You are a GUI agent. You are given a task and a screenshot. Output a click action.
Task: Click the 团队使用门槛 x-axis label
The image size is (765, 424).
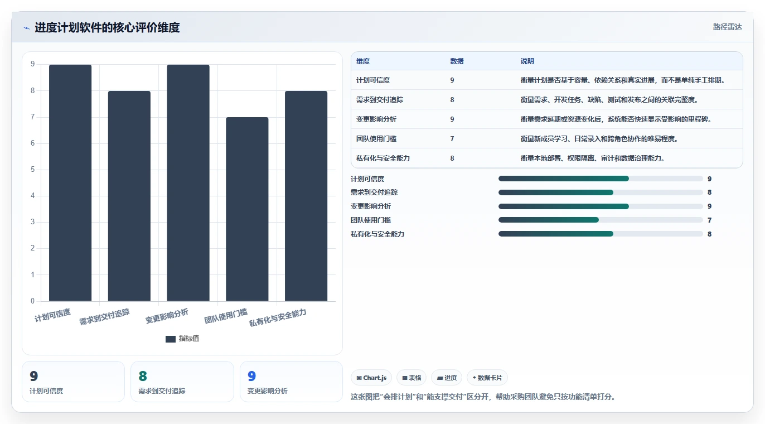(226, 316)
